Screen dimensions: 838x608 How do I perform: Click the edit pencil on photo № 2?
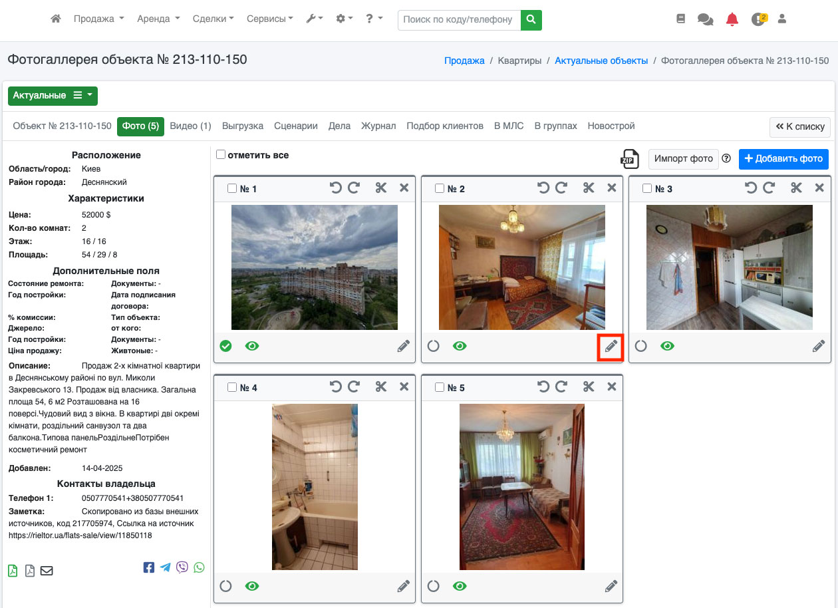point(611,347)
